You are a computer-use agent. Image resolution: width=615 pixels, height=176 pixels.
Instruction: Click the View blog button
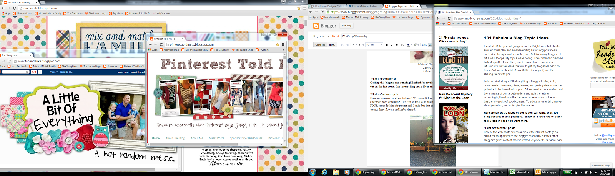(x=346, y=26)
